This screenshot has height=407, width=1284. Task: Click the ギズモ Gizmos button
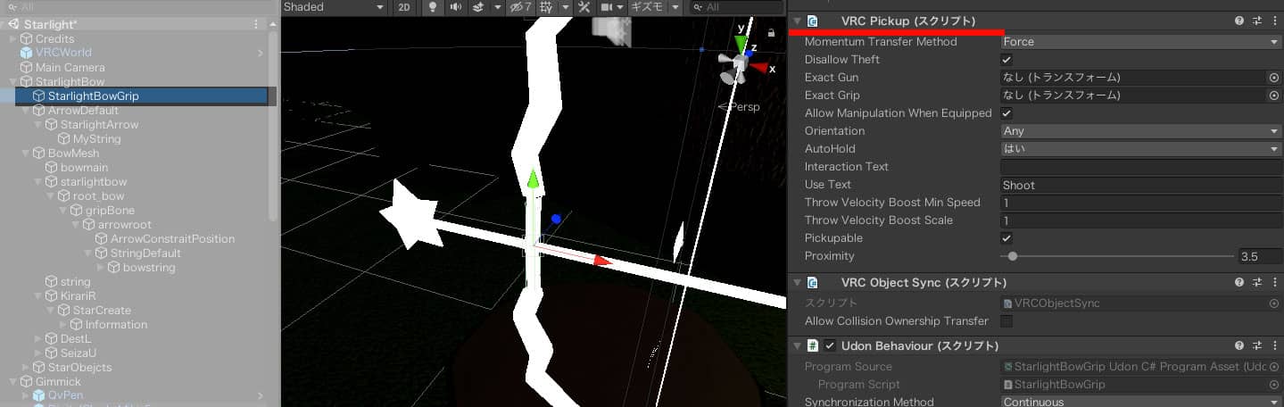tap(648, 7)
